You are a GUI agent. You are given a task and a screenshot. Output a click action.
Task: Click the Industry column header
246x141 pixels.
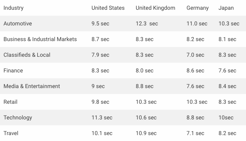14,8
